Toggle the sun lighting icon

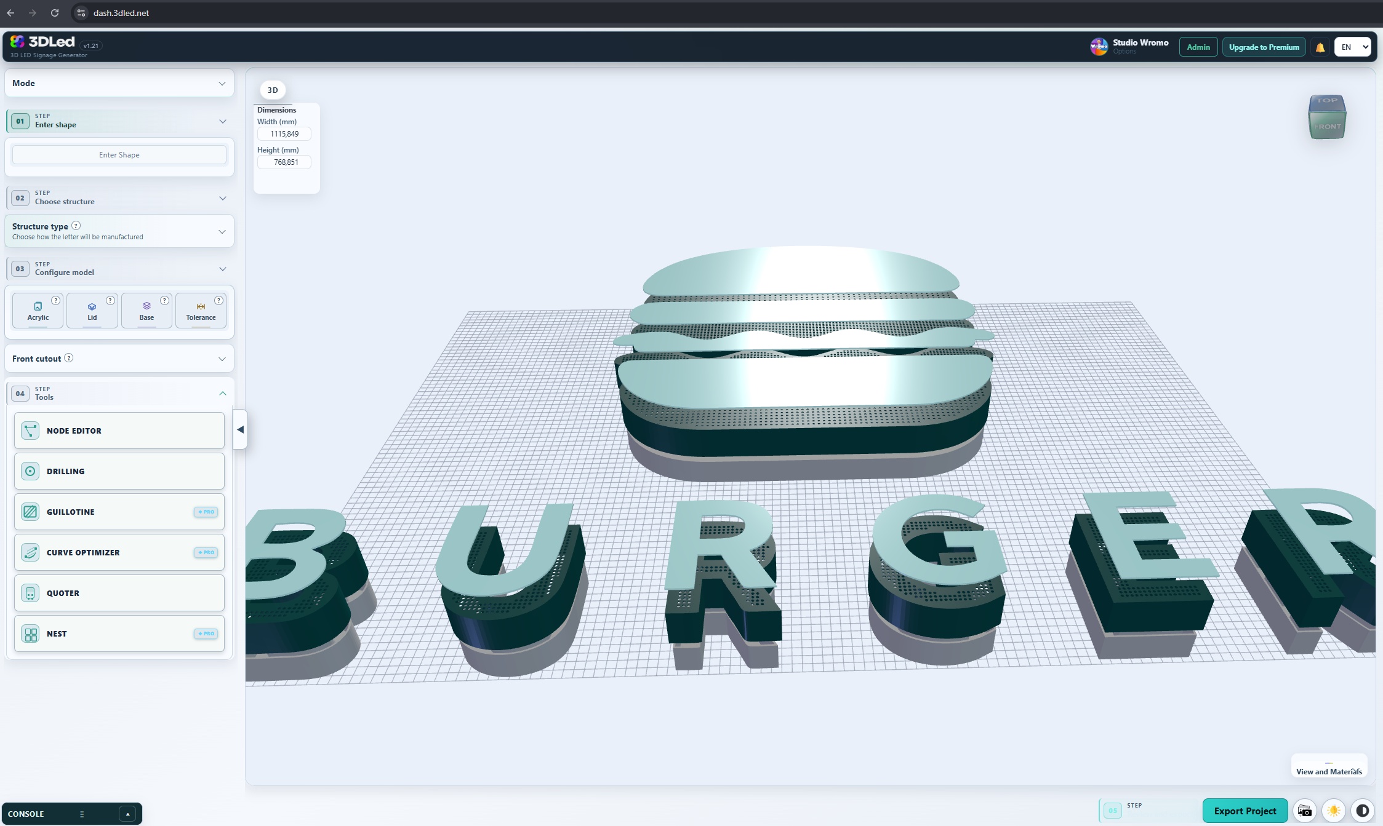(x=1334, y=811)
